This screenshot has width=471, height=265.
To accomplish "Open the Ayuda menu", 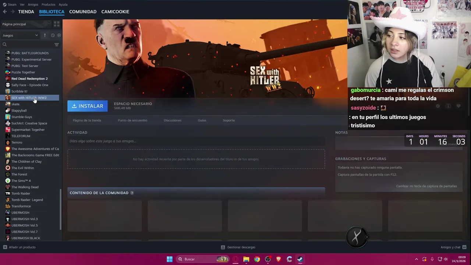I will click(63, 4).
